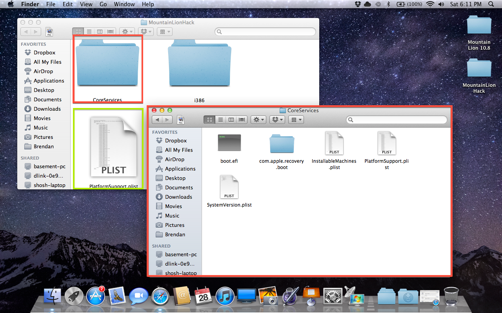502x313 pixels.
Task: Switch CoreServices window to list view
Action: point(220,120)
